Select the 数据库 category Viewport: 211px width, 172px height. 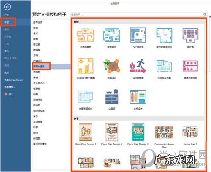tap(37, 50)
